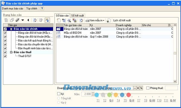181x108 pixels.
Task: Sort by the Tên gọi báo cáo column header
Action: [x=76, y=25]
